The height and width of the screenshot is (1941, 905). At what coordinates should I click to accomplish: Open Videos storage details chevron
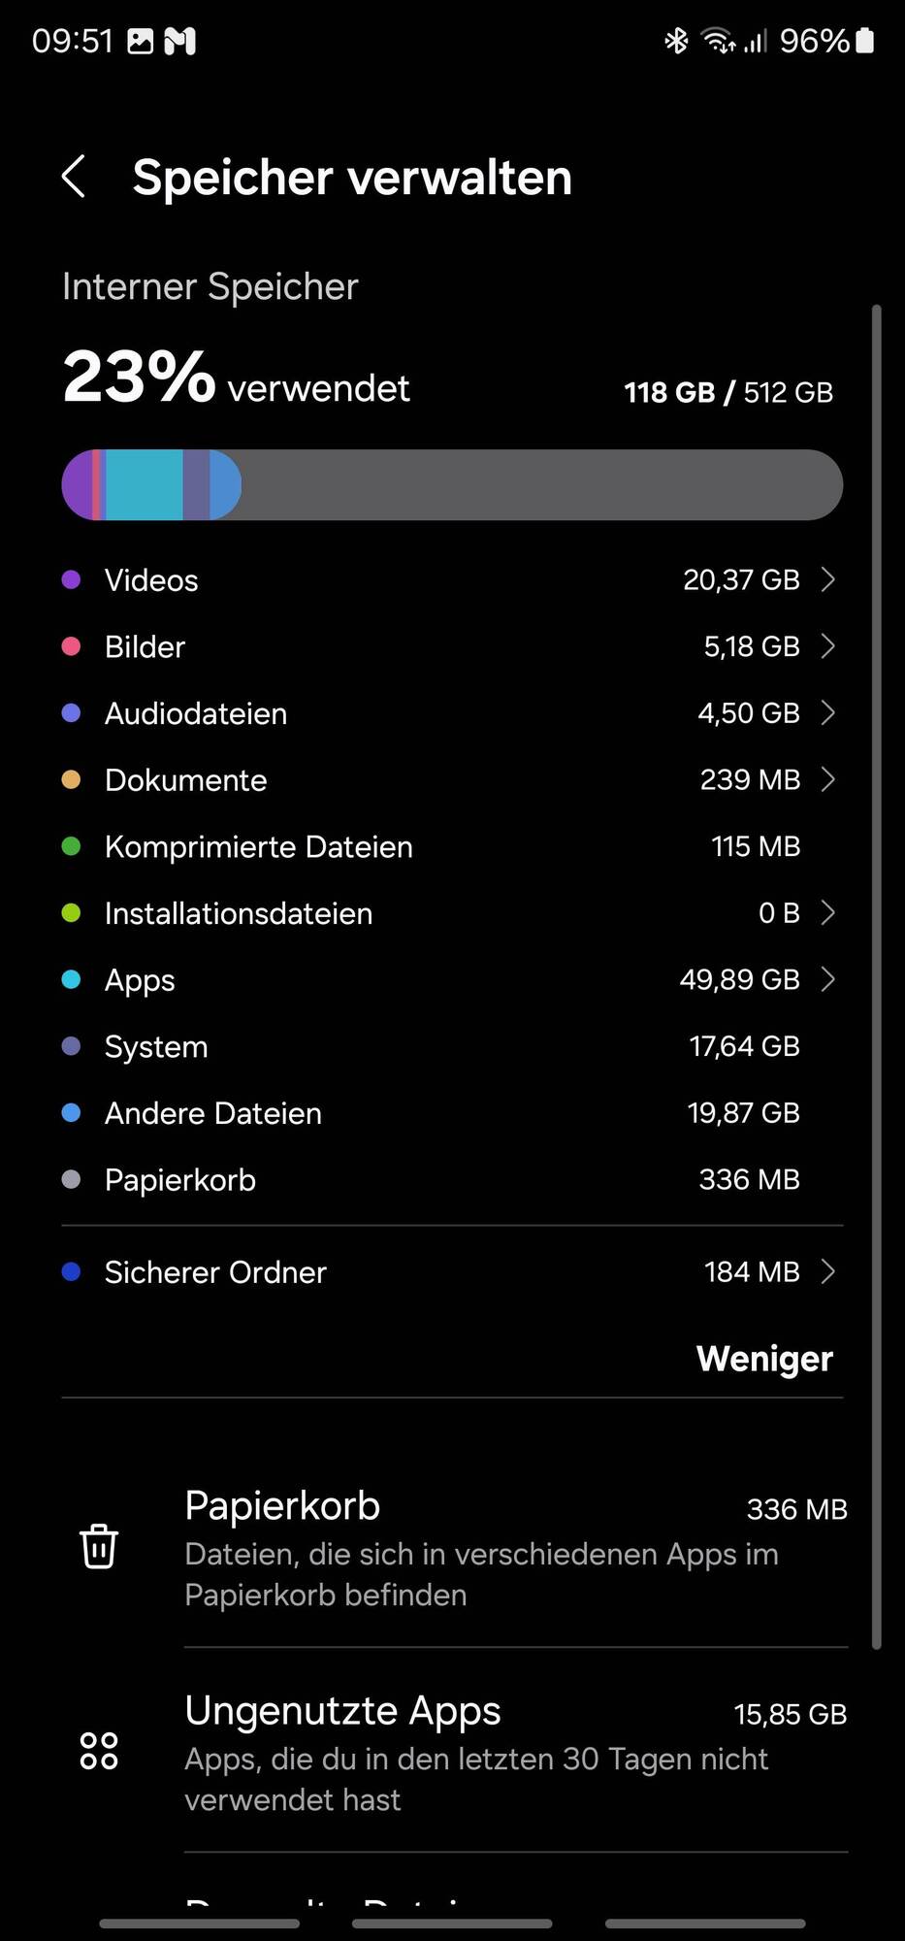pos(827,579)
